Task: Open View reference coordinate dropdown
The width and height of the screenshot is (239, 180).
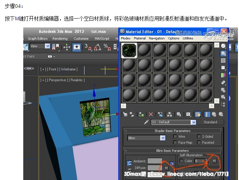Action: [x=48, y=46]
